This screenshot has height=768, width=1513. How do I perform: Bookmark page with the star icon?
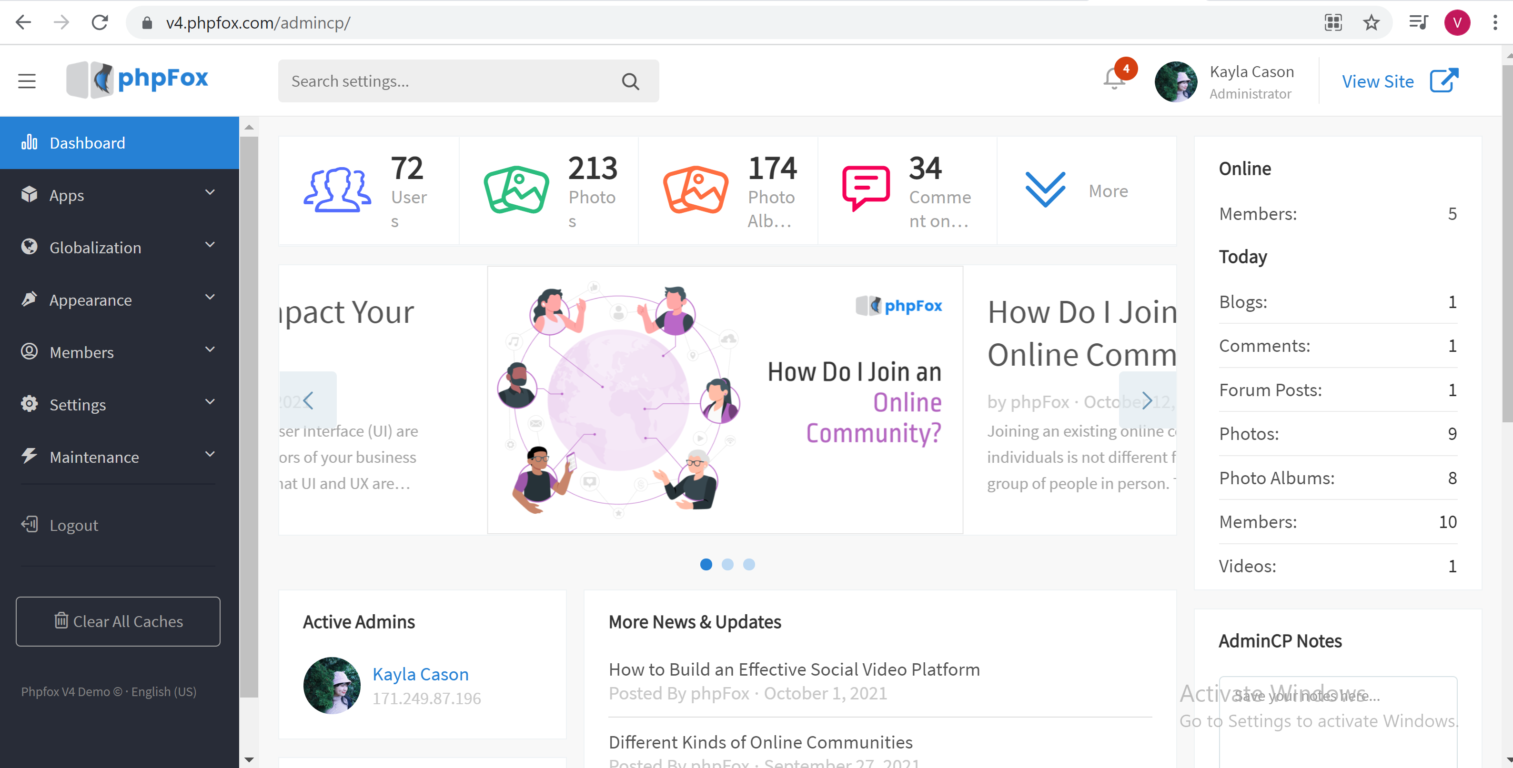pyautogui.click(x=1371, y=22)
